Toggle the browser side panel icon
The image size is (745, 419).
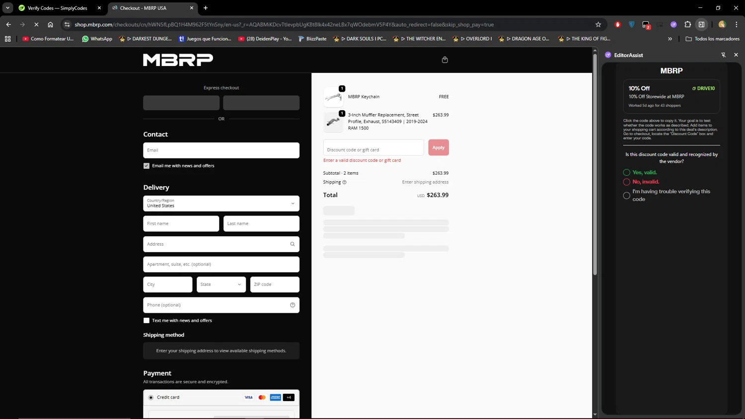click(701, 24)
